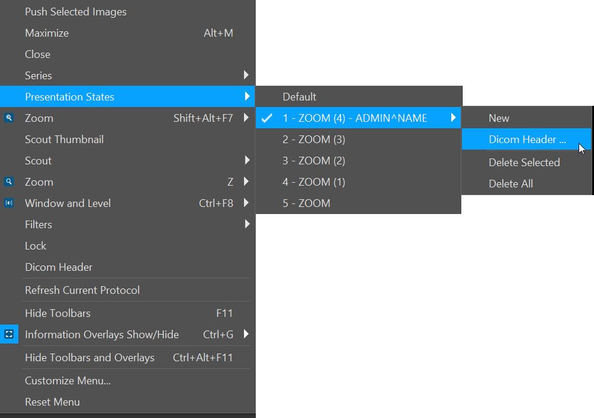Select Maximize from the context menu
594x418 pixels.
[47, 33]
